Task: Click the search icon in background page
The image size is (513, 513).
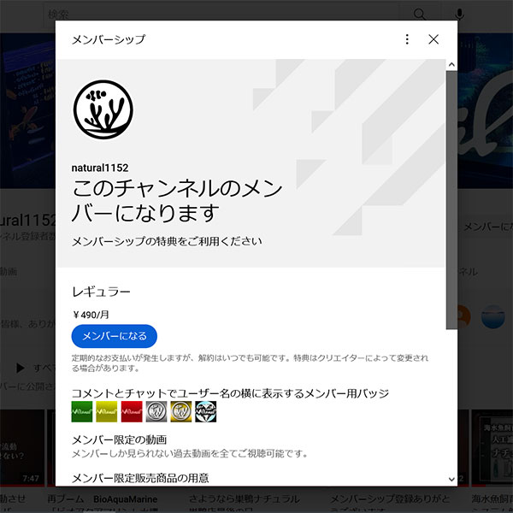Action: point(420,15)
